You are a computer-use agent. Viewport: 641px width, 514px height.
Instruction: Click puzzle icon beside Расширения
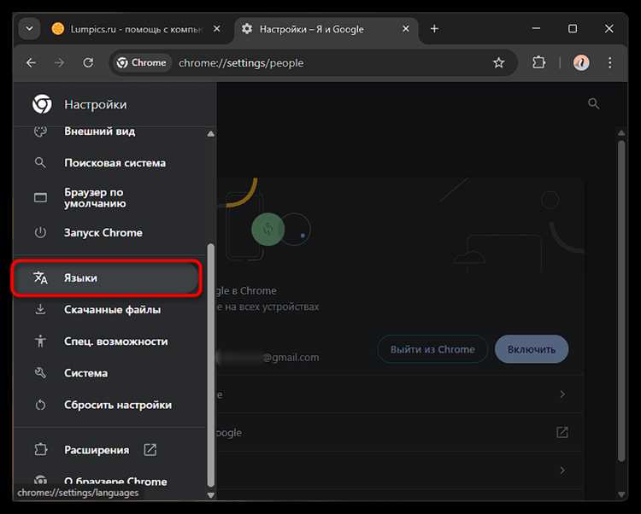click(x=40, y=450)
